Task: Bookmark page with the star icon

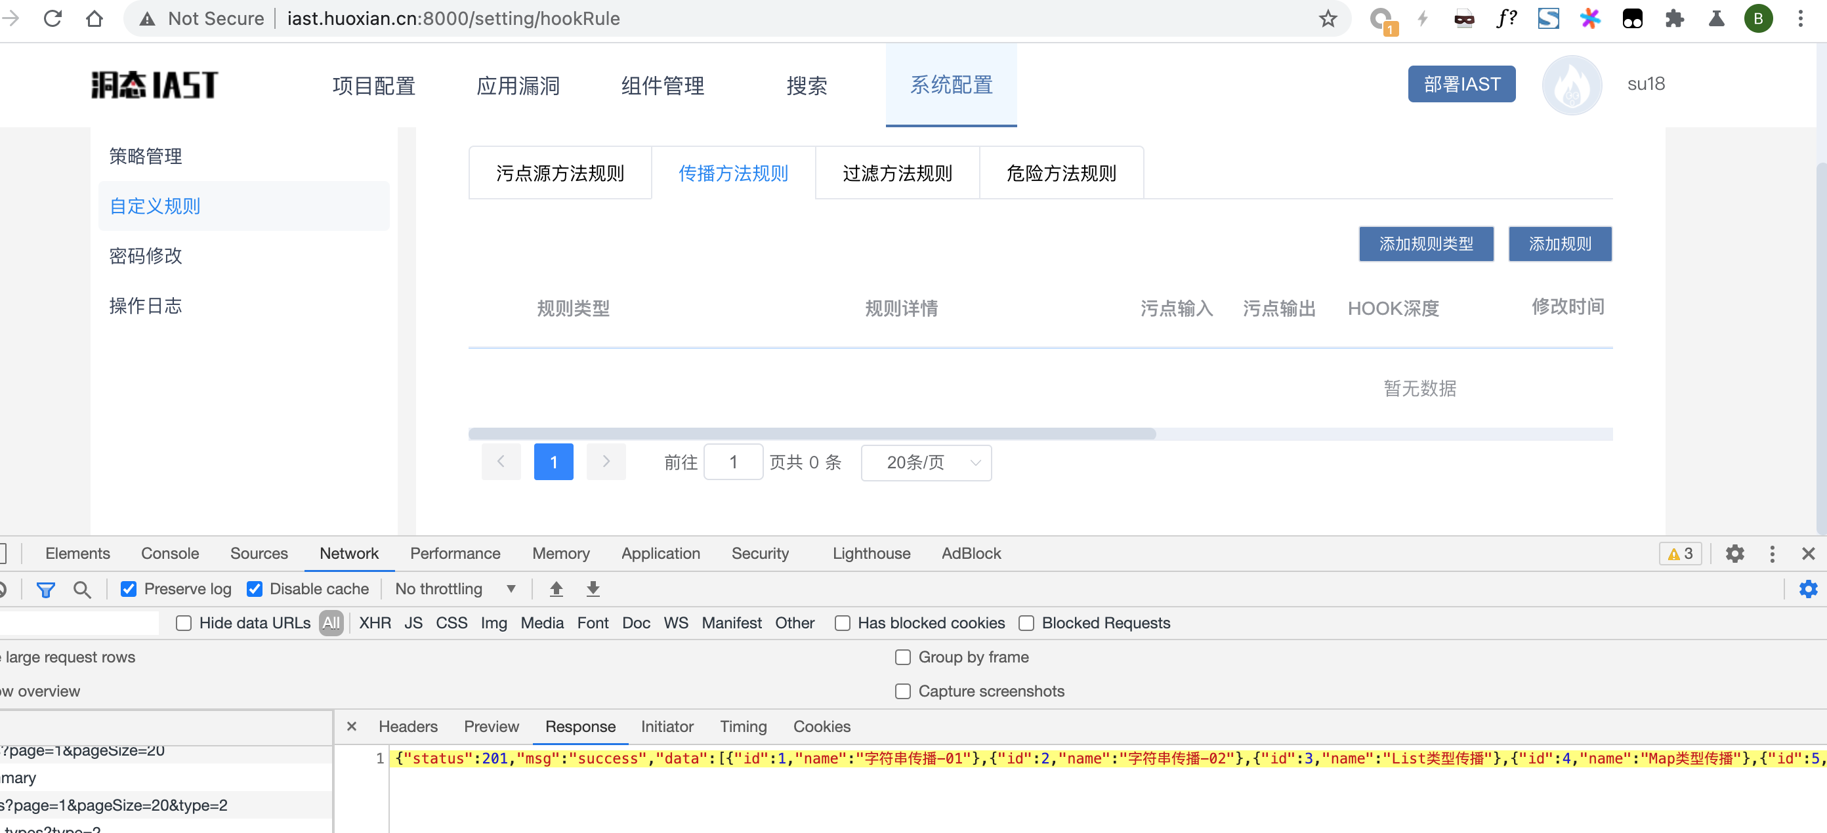Action: coord(1328,18)
